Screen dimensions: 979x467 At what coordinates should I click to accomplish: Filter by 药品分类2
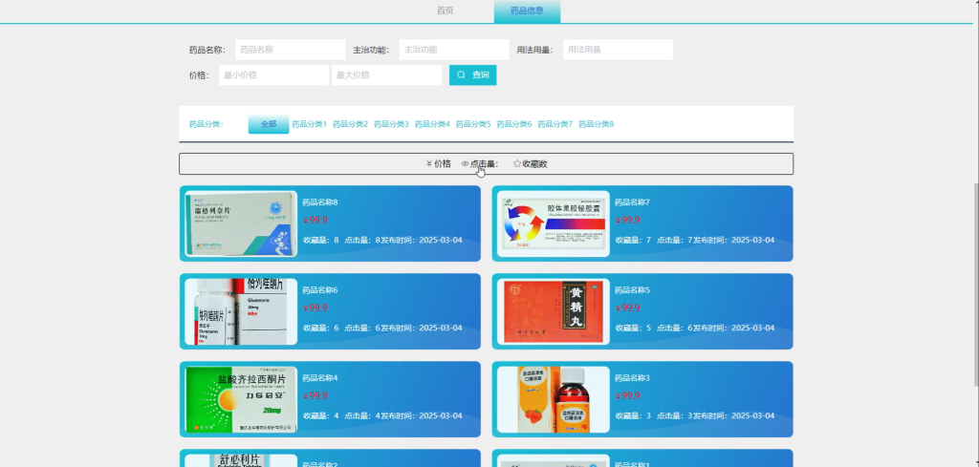350,124
